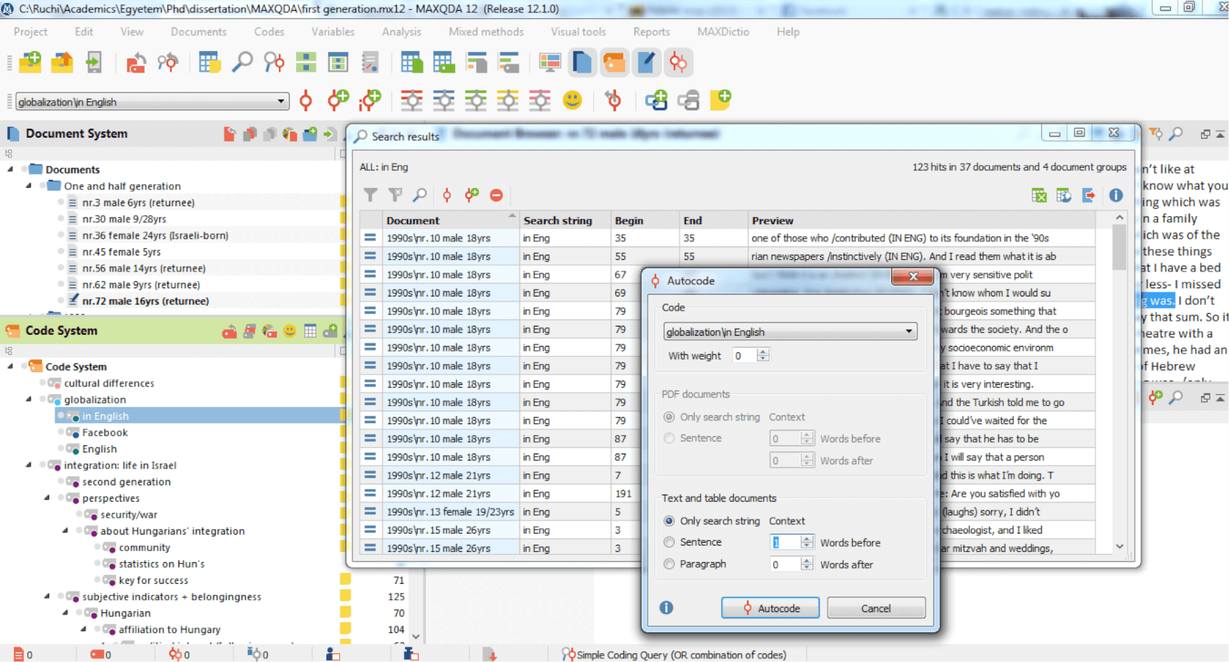Click the emoticon smiley coding icon
The width and height of the screenshot is (1229, 662).
click(x=572, y=100)
